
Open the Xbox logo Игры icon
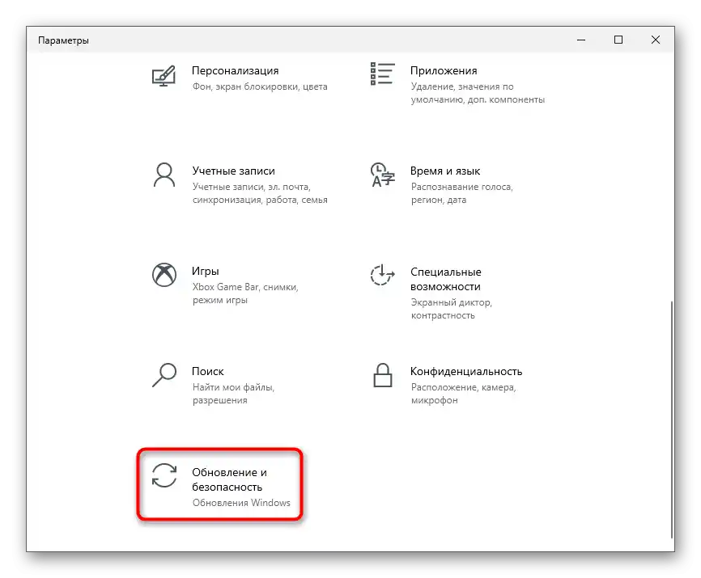(x=164, y=275)
